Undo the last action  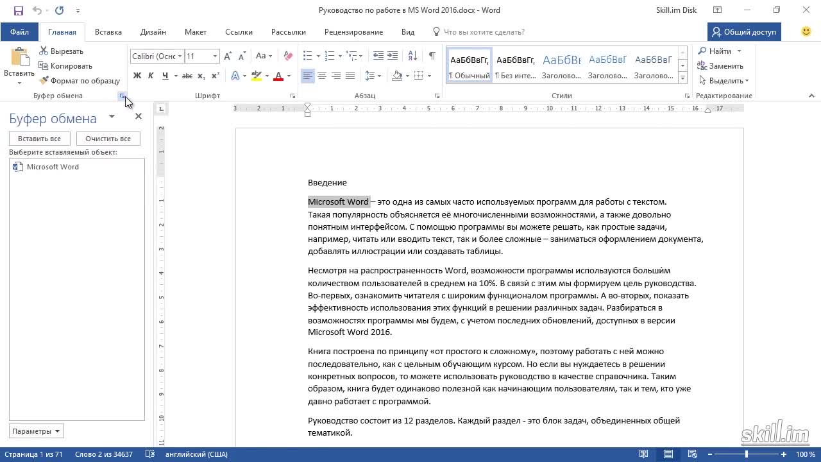click(37, 10)
